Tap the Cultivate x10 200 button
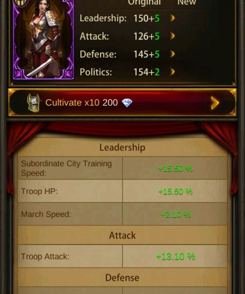245x294 pixels. (122, 102)
